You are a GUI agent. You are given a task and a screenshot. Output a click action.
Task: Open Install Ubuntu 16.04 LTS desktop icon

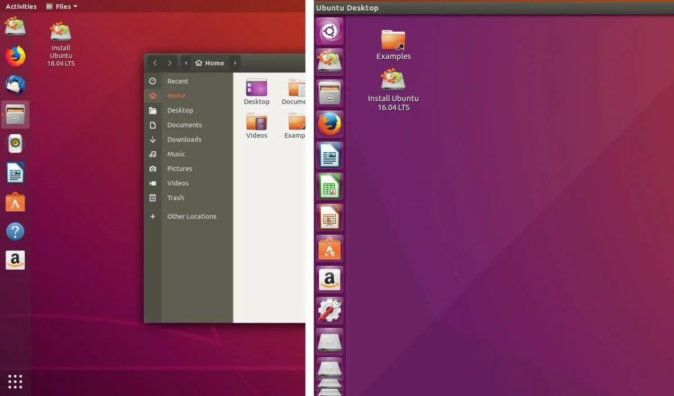(393, 90)
